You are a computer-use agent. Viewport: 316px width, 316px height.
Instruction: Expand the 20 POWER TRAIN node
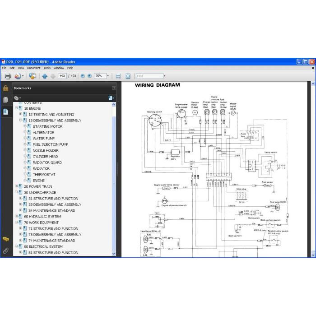(x=16, y=186)
